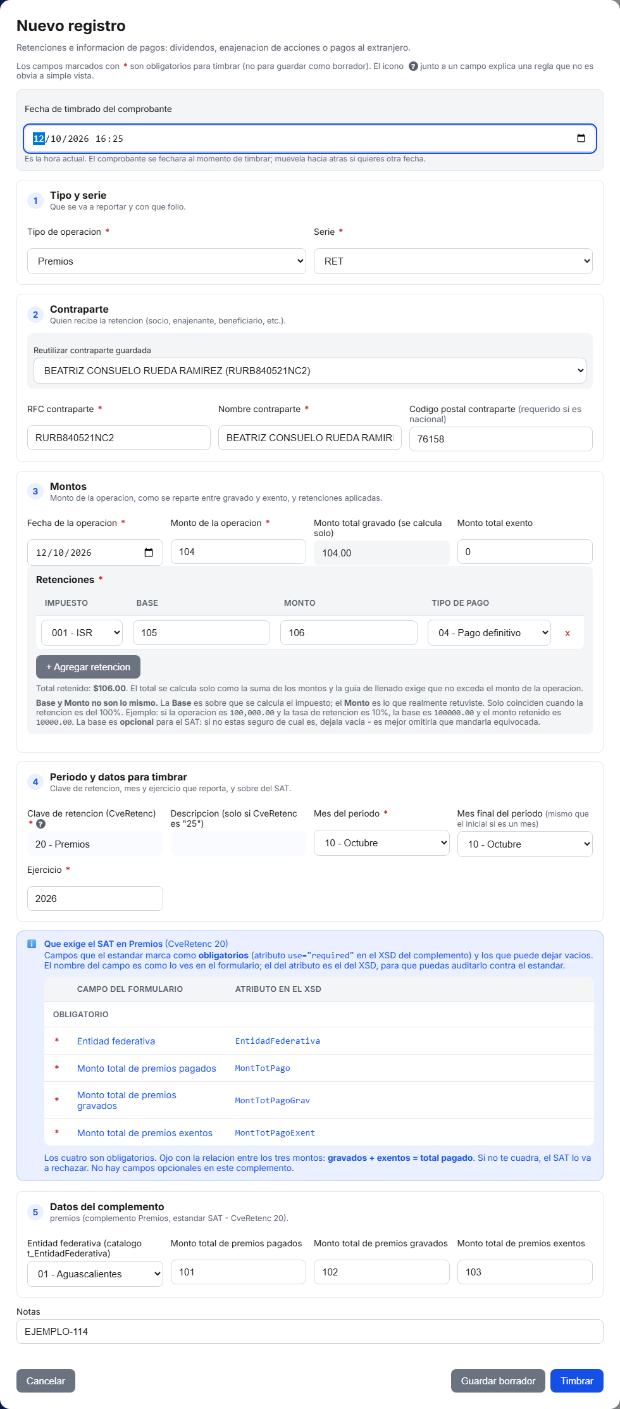Open Mes del periodo dropdown

381,843
